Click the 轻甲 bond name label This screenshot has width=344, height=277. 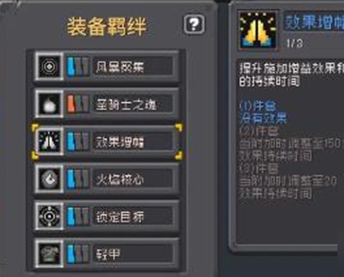click(x=108, y=254)
